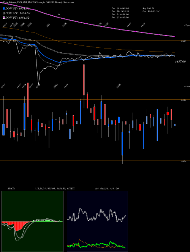Click the 1437.60 current price label
190x252 pixels.
click(x=180, y=61)
